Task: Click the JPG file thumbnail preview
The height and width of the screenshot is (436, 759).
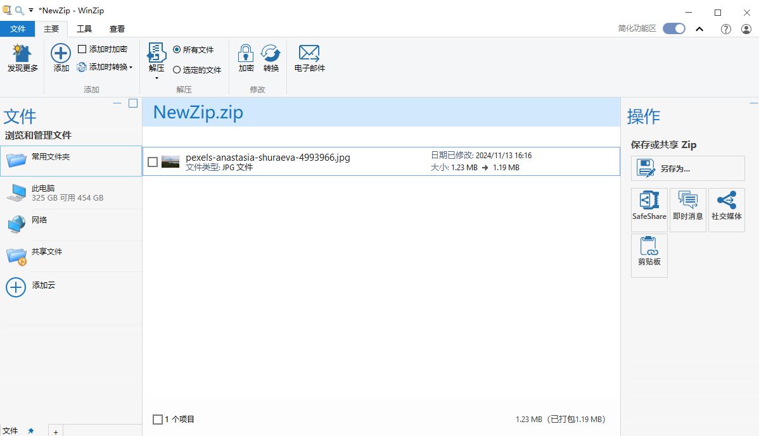Action: [170, 161]
